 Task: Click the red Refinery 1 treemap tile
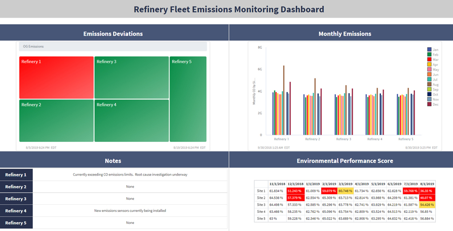[x=56, y=78]
